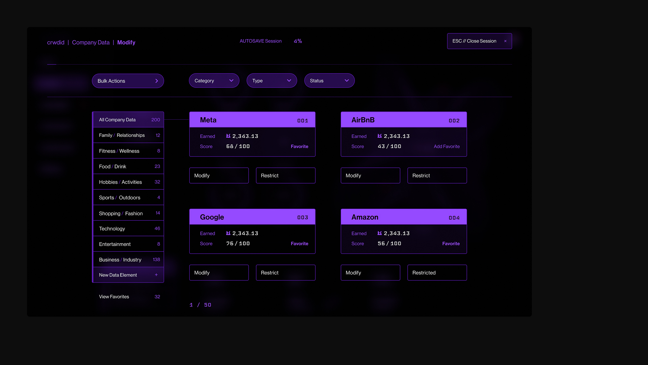Click card number 002
Image resolution: width=648 pixels, height=365 pixels.
click(x=454, y=121)
